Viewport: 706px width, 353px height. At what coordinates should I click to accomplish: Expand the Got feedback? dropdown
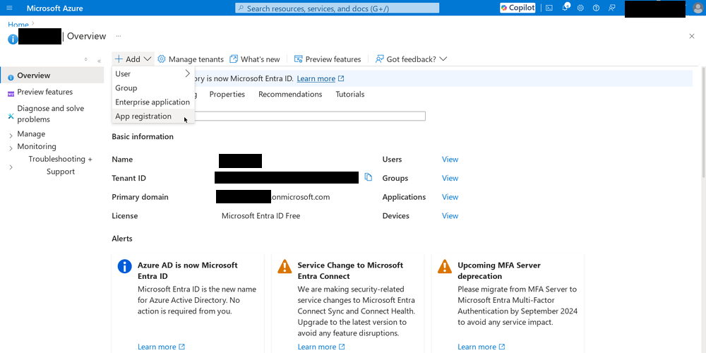coord(411,59)
